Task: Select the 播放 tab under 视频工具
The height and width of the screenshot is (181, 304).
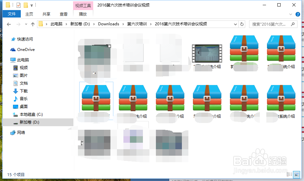Action: point(83,14)
